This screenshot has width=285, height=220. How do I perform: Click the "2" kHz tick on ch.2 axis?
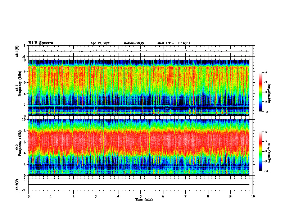tap(25, 164)
